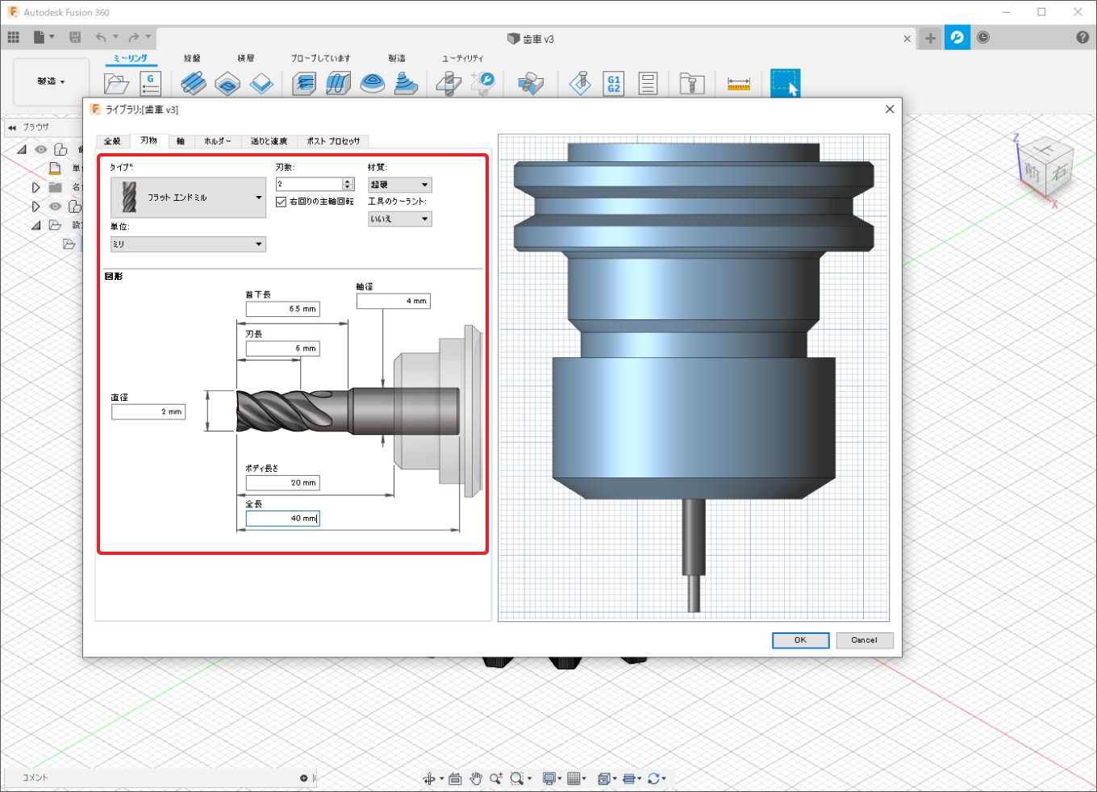Switch to the 送りと速度 tab
Viewport: 1097px width, 792px height.
(269, 141)
